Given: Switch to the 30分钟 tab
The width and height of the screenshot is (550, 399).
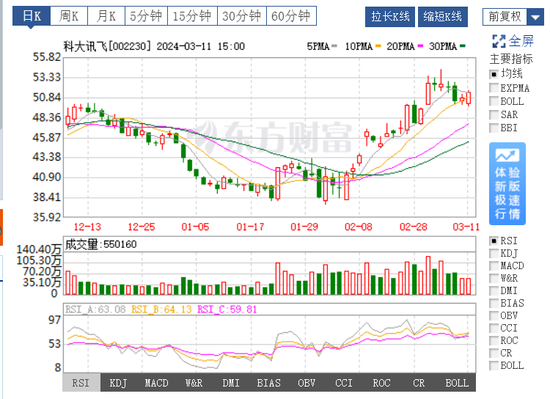Looking at the screenshot, I should [242, 16].
